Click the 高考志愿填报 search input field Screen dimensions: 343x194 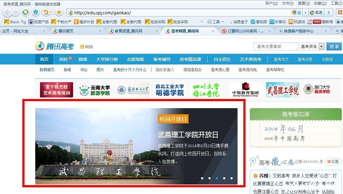click(x=275, y=46)
